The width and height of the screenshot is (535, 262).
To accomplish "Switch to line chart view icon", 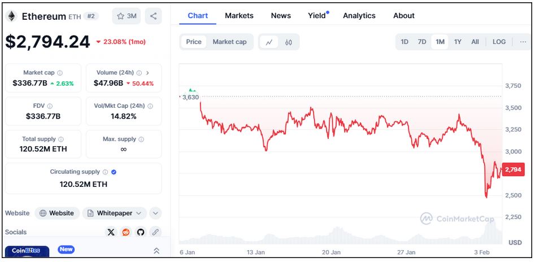I will (269, 42).
